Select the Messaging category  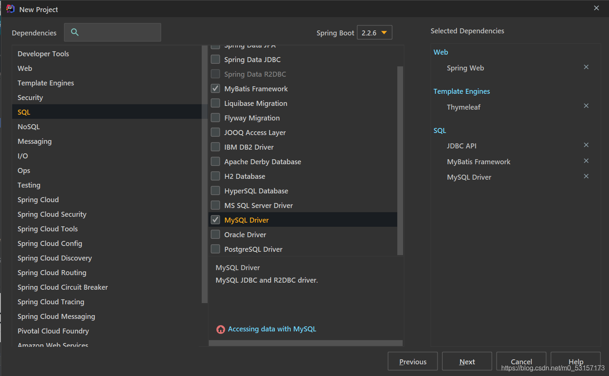click(107, 141)
